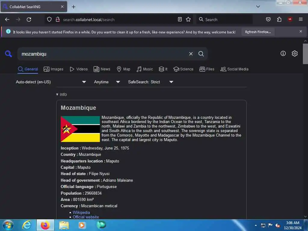308x231 pixels.
Task: Select the General search category tab
Action: click(28, 69)
